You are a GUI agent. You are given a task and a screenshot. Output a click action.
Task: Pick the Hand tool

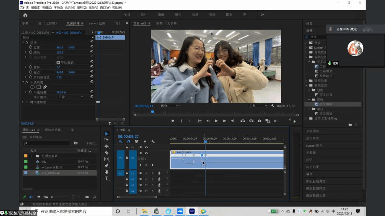[x=107, y=172]
